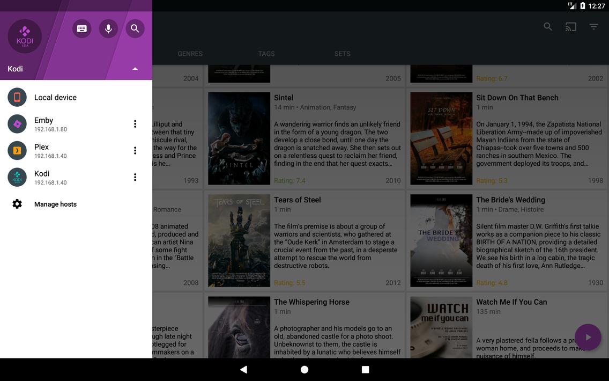The width and height of the screenshot is (609, 381).
Task: Click the battery icon in status bar
Action: (x=583, y=6)
